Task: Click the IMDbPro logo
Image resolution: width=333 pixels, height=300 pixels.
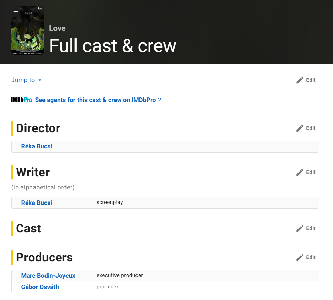Action: click(21, 100)
